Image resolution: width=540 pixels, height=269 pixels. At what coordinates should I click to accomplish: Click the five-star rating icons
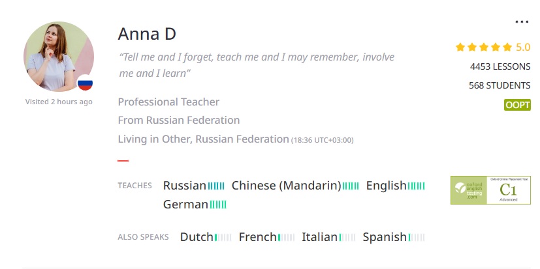(484, 47)
